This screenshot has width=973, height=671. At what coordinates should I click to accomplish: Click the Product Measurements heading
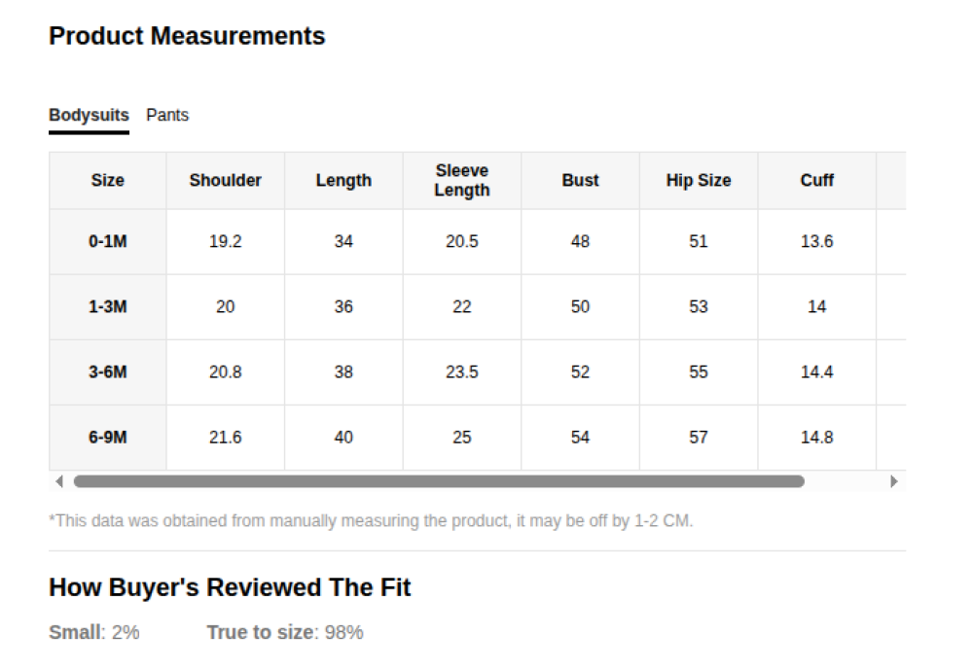[187, 36]
